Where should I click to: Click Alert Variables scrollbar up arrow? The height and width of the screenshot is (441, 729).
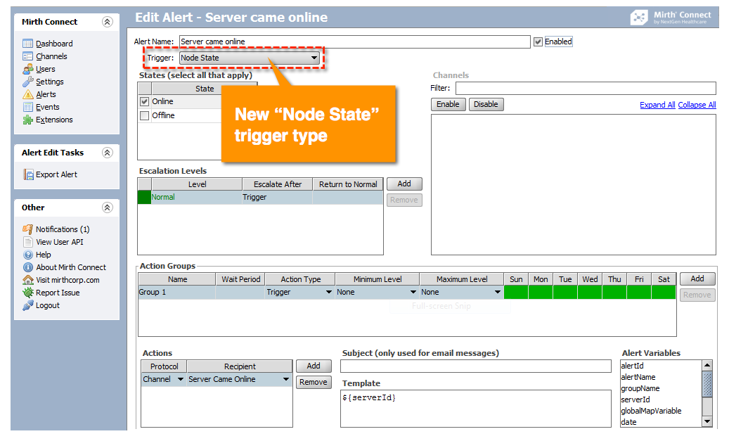pyautogui.click(x=707, y=365)
